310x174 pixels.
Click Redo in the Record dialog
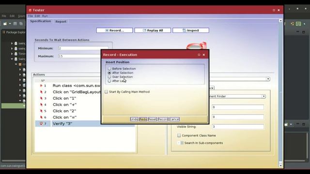coord(143,119)
